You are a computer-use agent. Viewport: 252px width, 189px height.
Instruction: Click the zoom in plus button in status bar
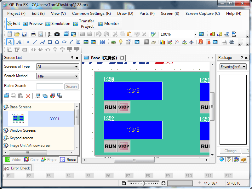point(163,183)
